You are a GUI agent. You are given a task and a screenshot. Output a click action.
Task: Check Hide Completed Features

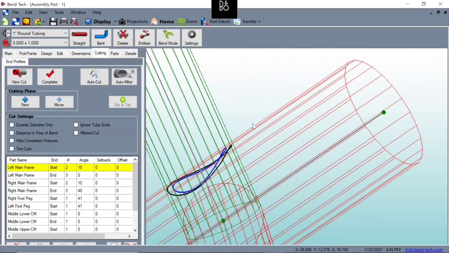12,141
